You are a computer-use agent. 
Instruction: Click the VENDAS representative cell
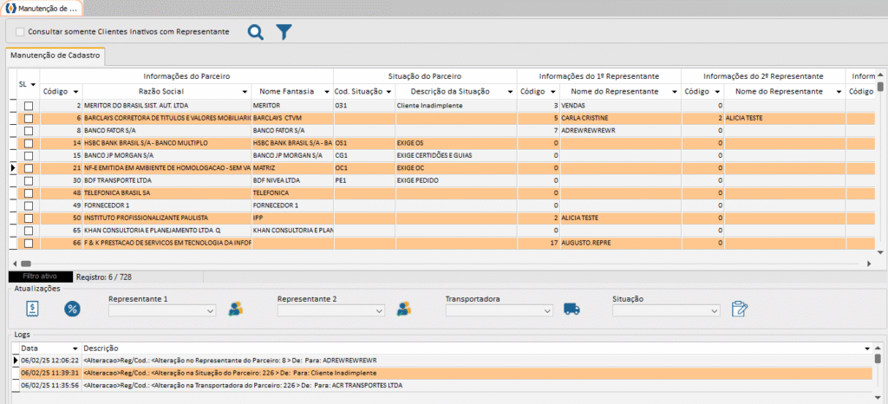[x=620, y=106]
